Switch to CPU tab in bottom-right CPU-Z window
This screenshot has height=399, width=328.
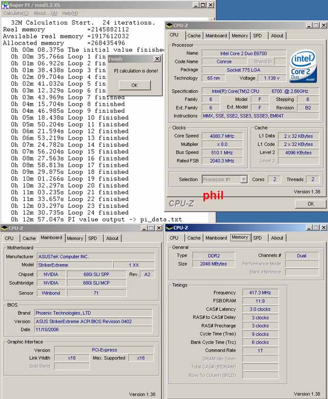pos(174,238)
